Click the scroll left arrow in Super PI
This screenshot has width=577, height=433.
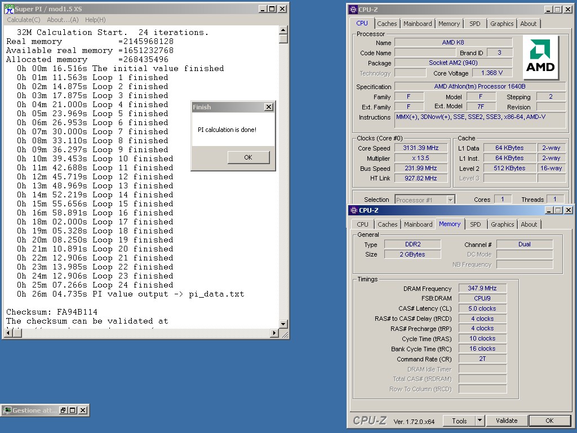click(8, 333)
